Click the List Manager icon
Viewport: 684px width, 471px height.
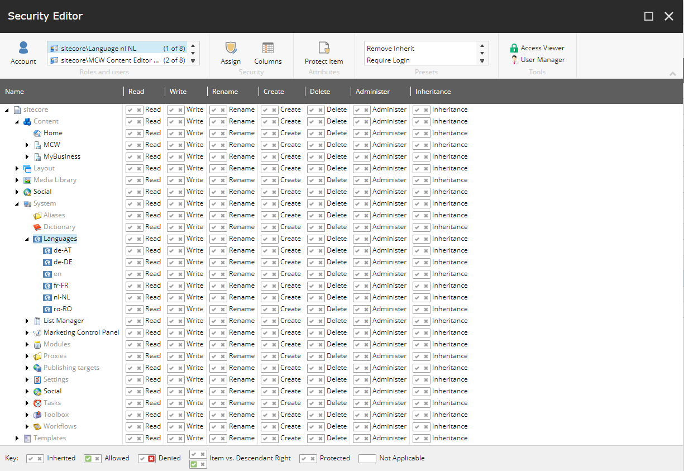(37, 321)
